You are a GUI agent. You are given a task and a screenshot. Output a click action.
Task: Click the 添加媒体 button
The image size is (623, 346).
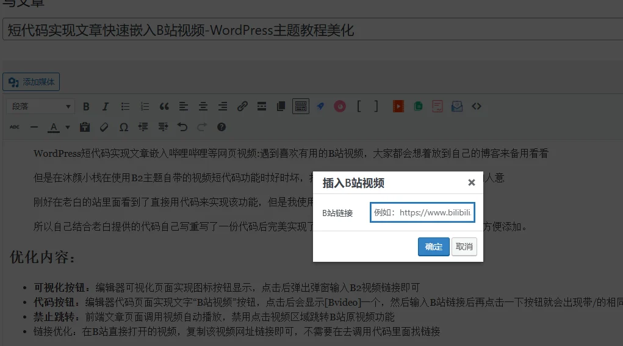point(31,82)
